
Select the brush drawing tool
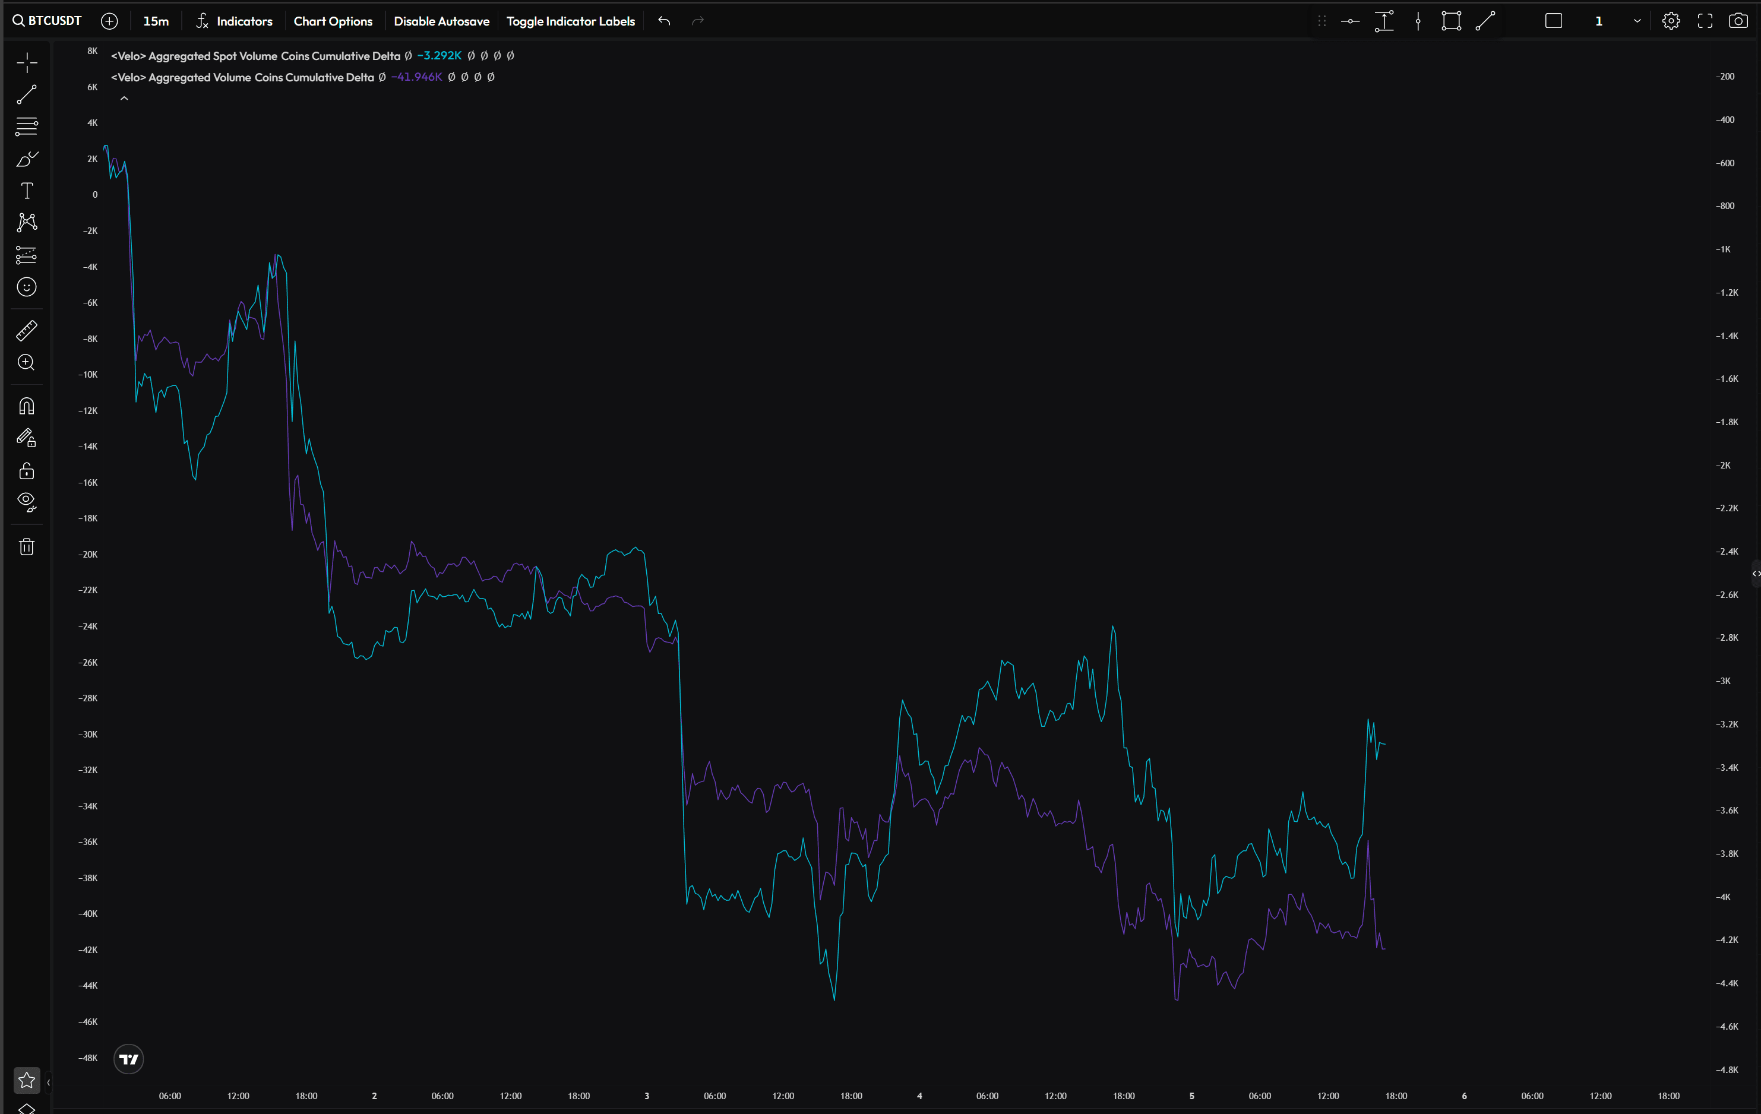27,159
